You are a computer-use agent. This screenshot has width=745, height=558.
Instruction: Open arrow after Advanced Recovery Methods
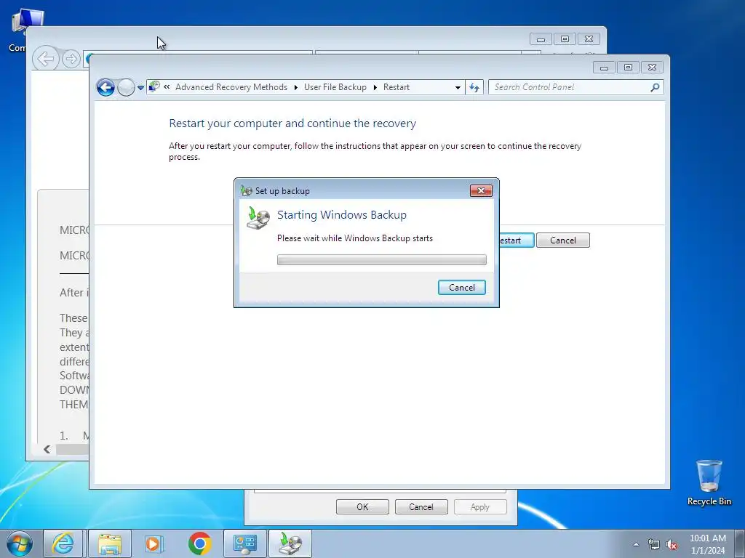295,87
